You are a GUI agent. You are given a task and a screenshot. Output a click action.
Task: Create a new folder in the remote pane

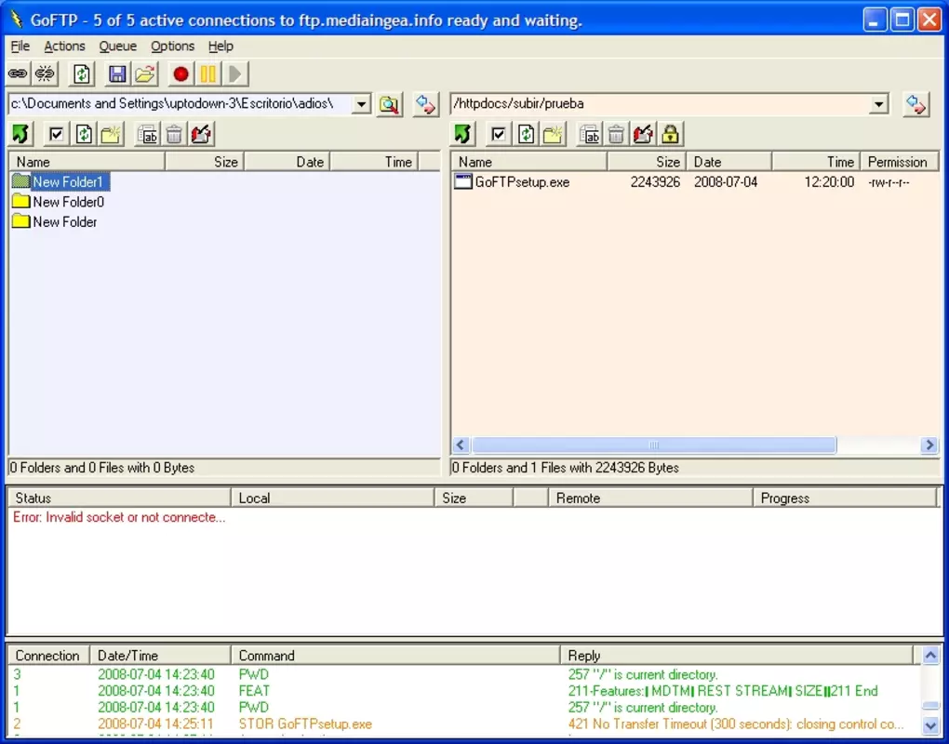(554, 134)
